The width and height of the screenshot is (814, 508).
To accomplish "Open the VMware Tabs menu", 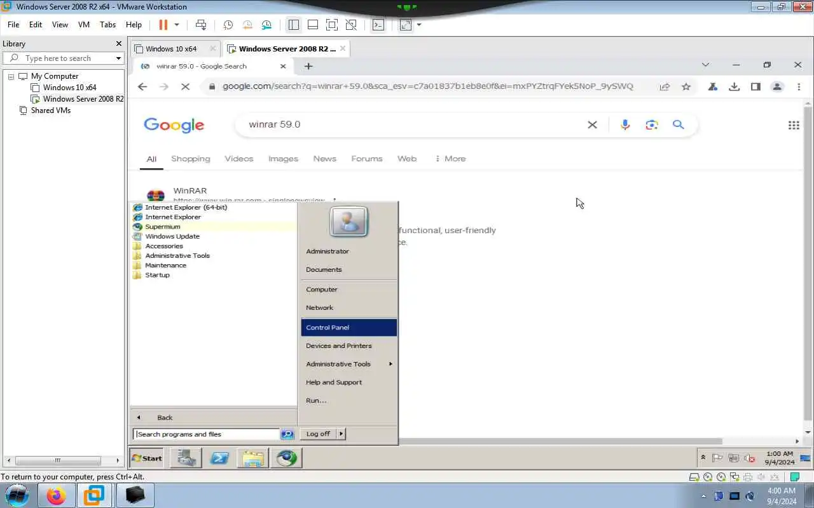I will click(x=108, y=25).
